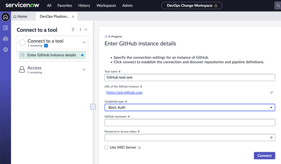Click the Enter GitHub instance details heading
The height and width of the screenshot is (164, 281).
pos(140,43)
